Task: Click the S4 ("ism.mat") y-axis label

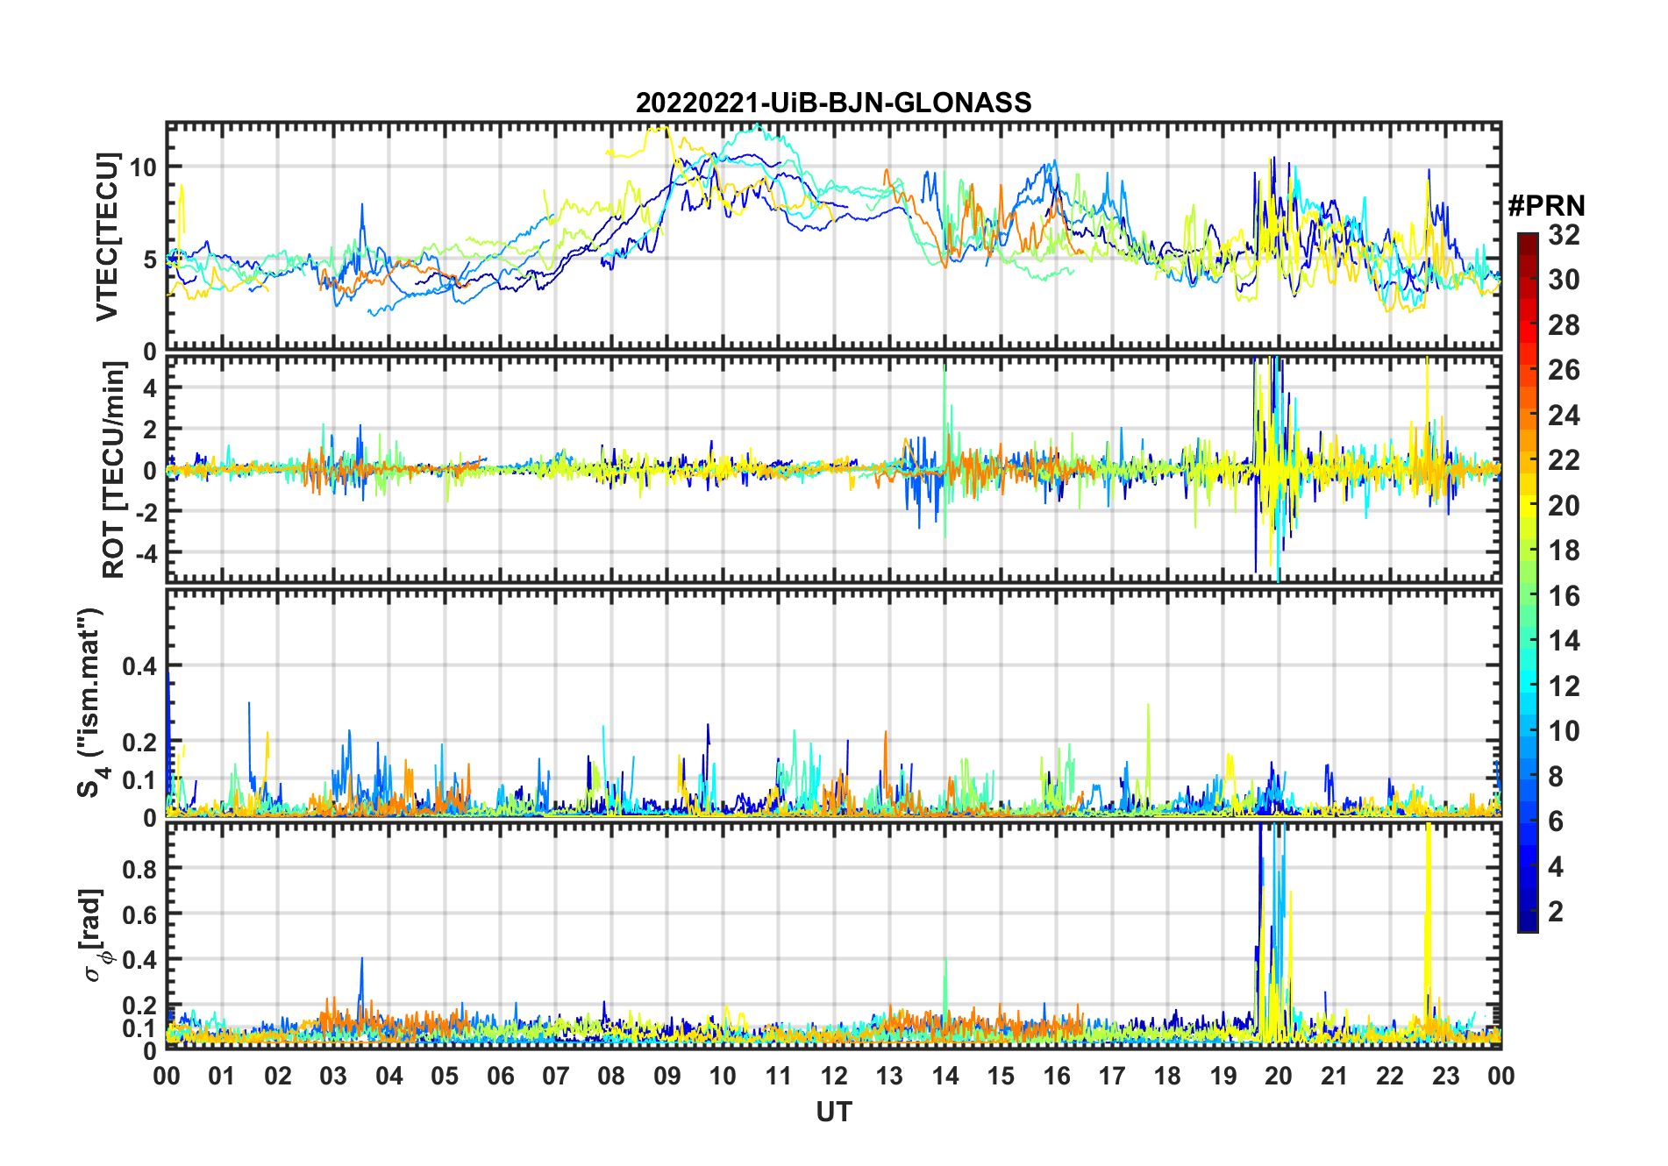Action: point(91,702)
